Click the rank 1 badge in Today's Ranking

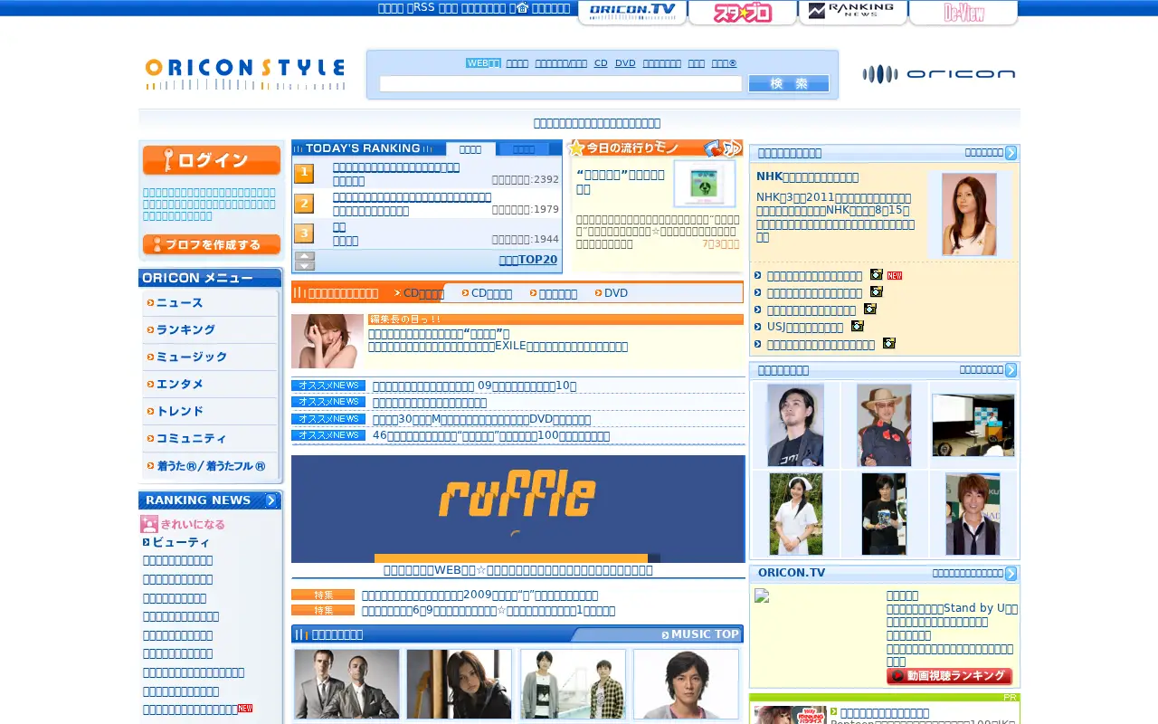(x=304, y=173)
